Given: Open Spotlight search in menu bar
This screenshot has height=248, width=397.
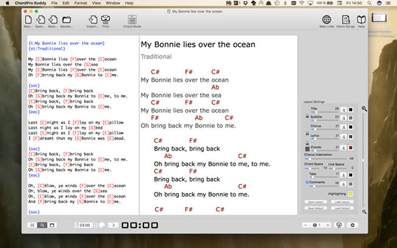Looking at the screenshot, I should [x=369, y=3].
